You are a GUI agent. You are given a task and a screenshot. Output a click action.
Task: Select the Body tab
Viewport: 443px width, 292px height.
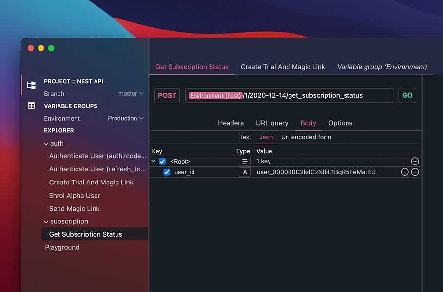[x=308, y=123]
